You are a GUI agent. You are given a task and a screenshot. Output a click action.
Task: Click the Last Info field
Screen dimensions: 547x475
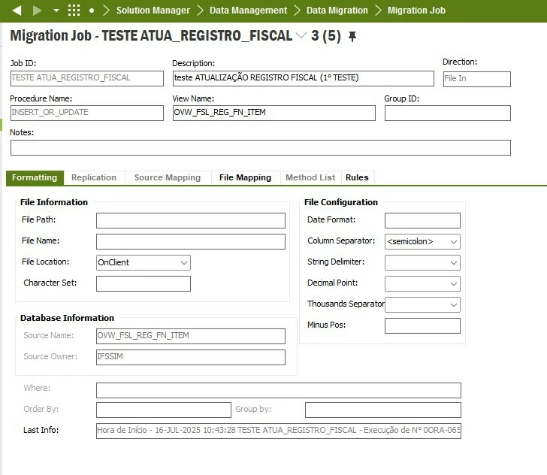coord(278,431)
